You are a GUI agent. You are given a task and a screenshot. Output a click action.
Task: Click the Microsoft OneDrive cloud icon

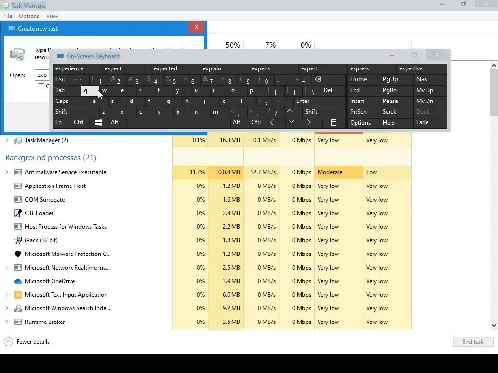coord(18,281)
